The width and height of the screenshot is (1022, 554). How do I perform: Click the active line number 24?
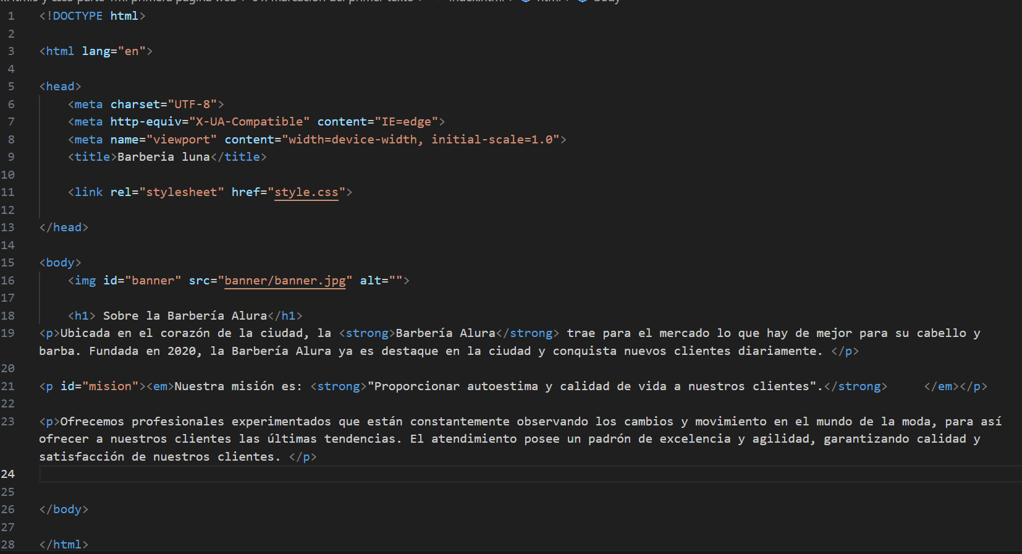tap(7, 474)
